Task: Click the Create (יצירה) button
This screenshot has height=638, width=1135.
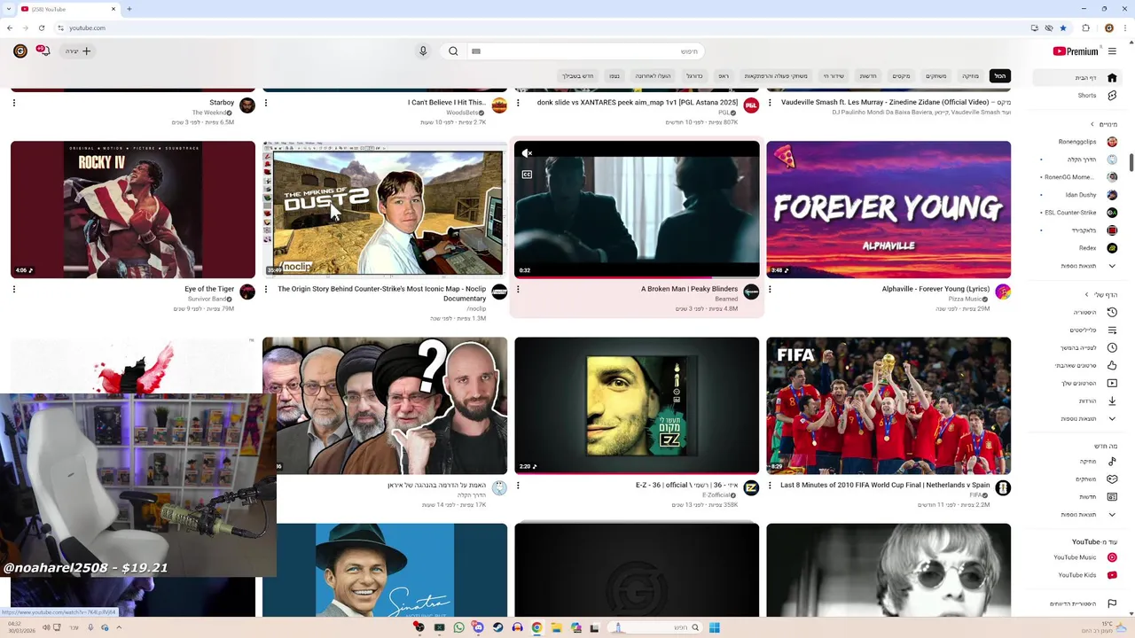Action: click(78, 51)
